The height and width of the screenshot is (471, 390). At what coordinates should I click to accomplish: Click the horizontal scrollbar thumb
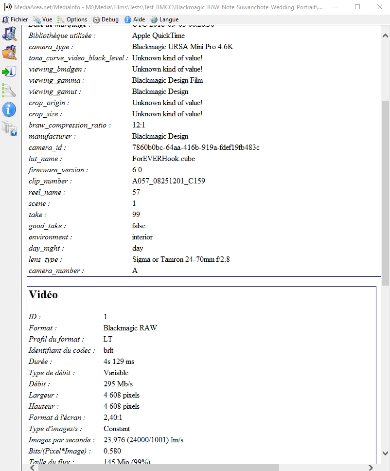pos(159,468)
